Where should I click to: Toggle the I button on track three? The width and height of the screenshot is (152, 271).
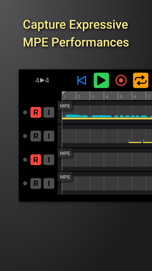coord(49,160)
